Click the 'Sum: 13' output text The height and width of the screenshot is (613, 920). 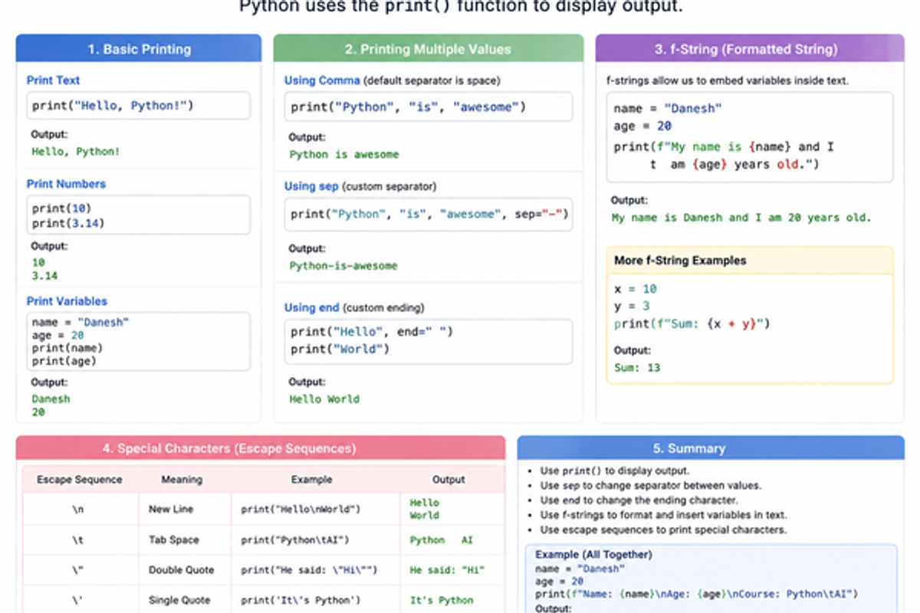coord(637,368)
